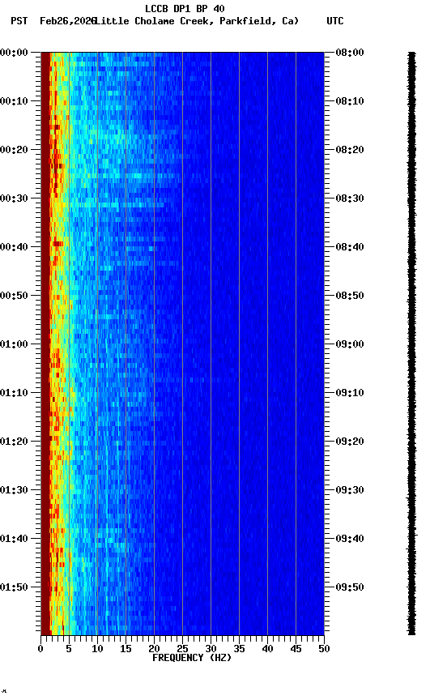447x700 pixels.
Task: Click the 09:20 UTC time label
Action: [350, 442]
